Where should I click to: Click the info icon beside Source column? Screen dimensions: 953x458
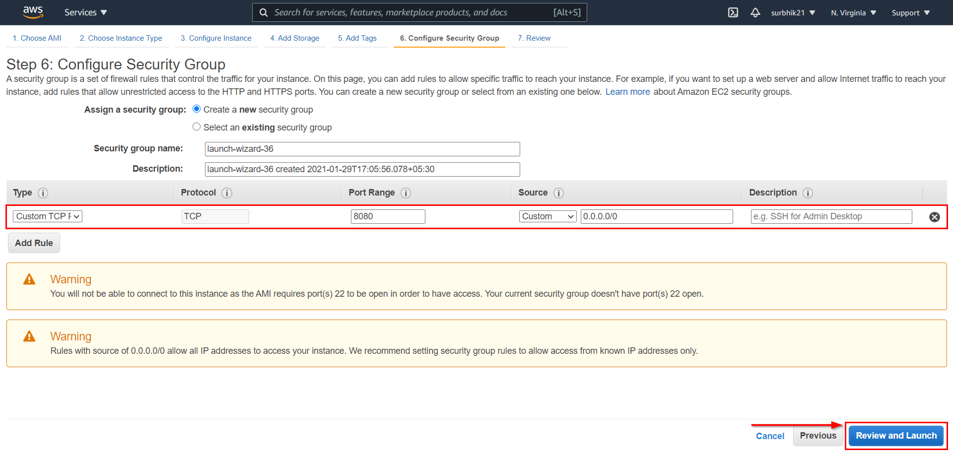click(558, 193)
